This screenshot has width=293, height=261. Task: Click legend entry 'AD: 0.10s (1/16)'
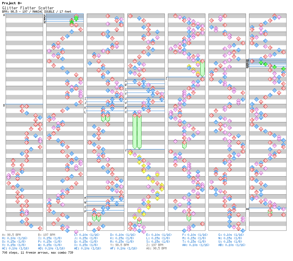[x=52, y=248]
